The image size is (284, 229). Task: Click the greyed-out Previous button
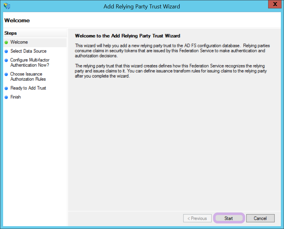tap(197, 218)
